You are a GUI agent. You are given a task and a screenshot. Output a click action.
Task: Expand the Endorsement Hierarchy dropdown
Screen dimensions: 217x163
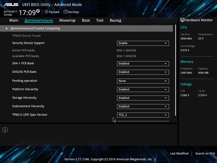coord(143,107)
